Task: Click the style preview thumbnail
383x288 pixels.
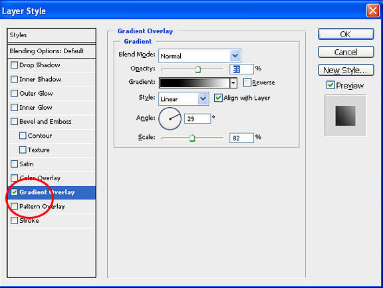Action: coord(345,116)
